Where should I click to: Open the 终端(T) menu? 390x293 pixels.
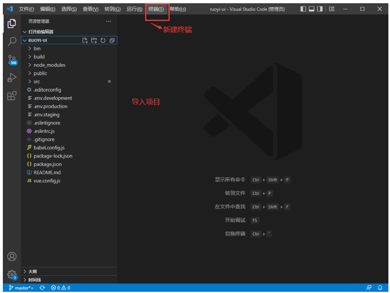(x=156, y=9)
